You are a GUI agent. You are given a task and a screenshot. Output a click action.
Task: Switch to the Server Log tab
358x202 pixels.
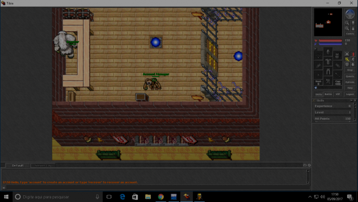pyautogui.click(x=43, y=166)
